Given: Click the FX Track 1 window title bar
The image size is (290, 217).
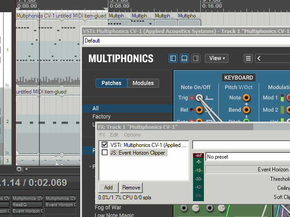Looking at the screenshot, I should 193,127.
